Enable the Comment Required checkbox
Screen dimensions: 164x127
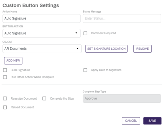tap(85, 33)
